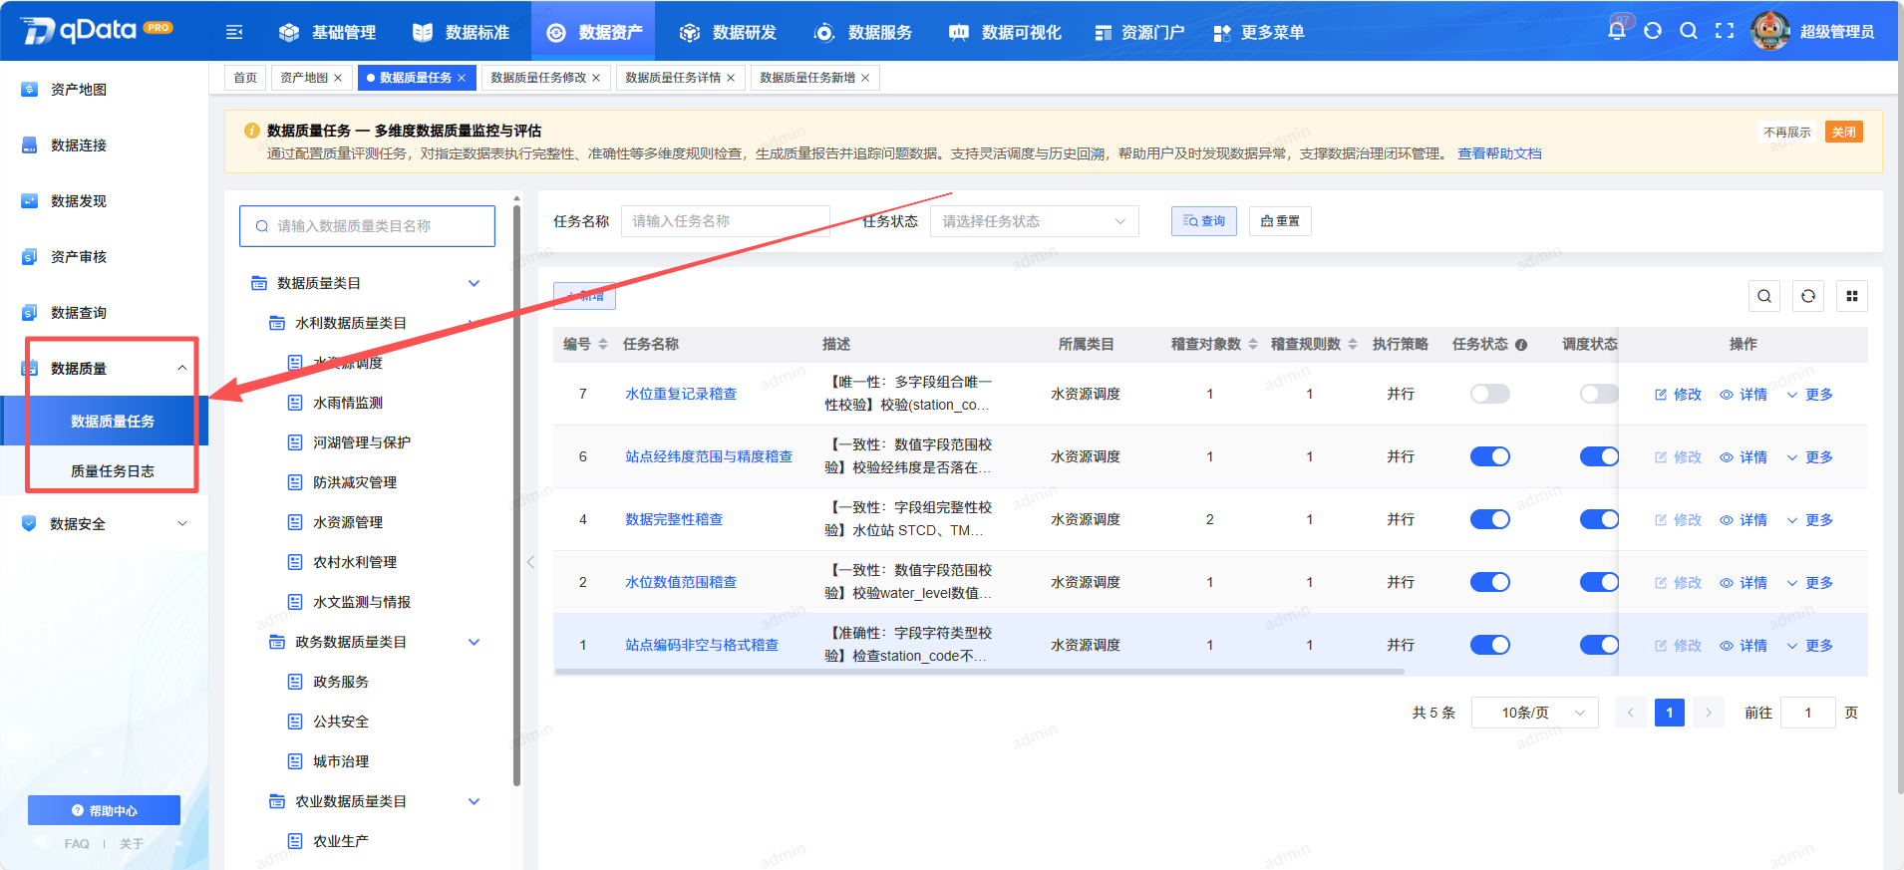Open the 更多菜单 top menu
Viewport: 1904px width, 870px height.
click(x=1259, y=32)
